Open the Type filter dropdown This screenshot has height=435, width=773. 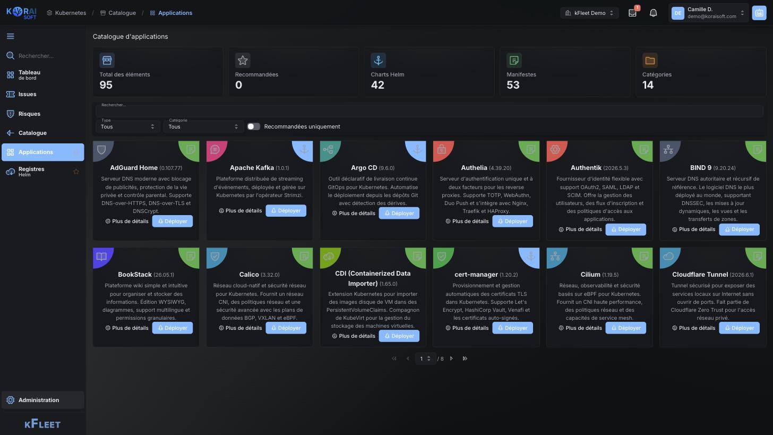[127, 126]
